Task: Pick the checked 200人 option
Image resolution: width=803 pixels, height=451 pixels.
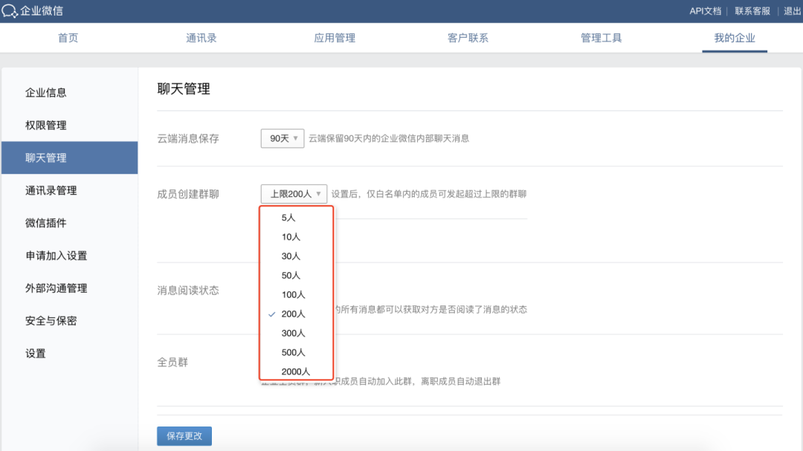Action: pos(293,314)
